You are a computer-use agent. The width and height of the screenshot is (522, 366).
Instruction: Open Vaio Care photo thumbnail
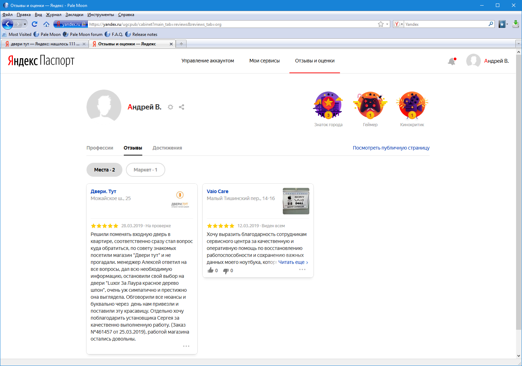296,201
